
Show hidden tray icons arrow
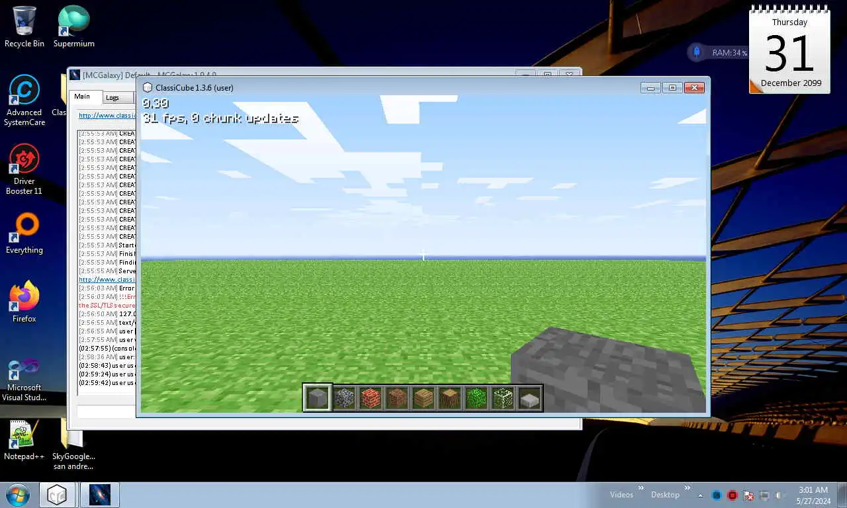point(701,495)
